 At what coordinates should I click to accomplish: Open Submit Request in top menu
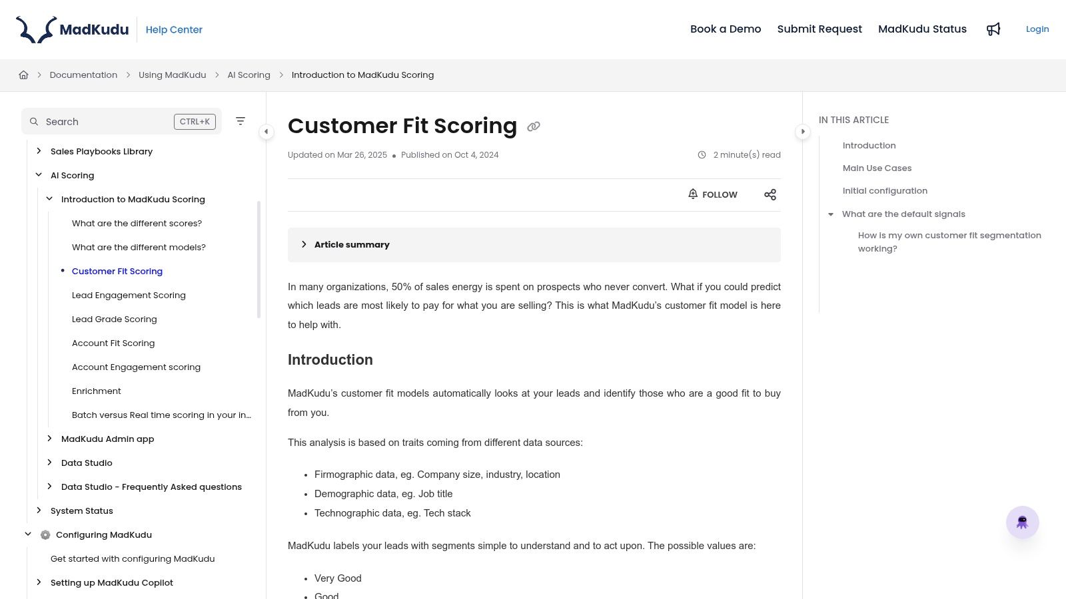pyautogui.click(x=819, y=29)
